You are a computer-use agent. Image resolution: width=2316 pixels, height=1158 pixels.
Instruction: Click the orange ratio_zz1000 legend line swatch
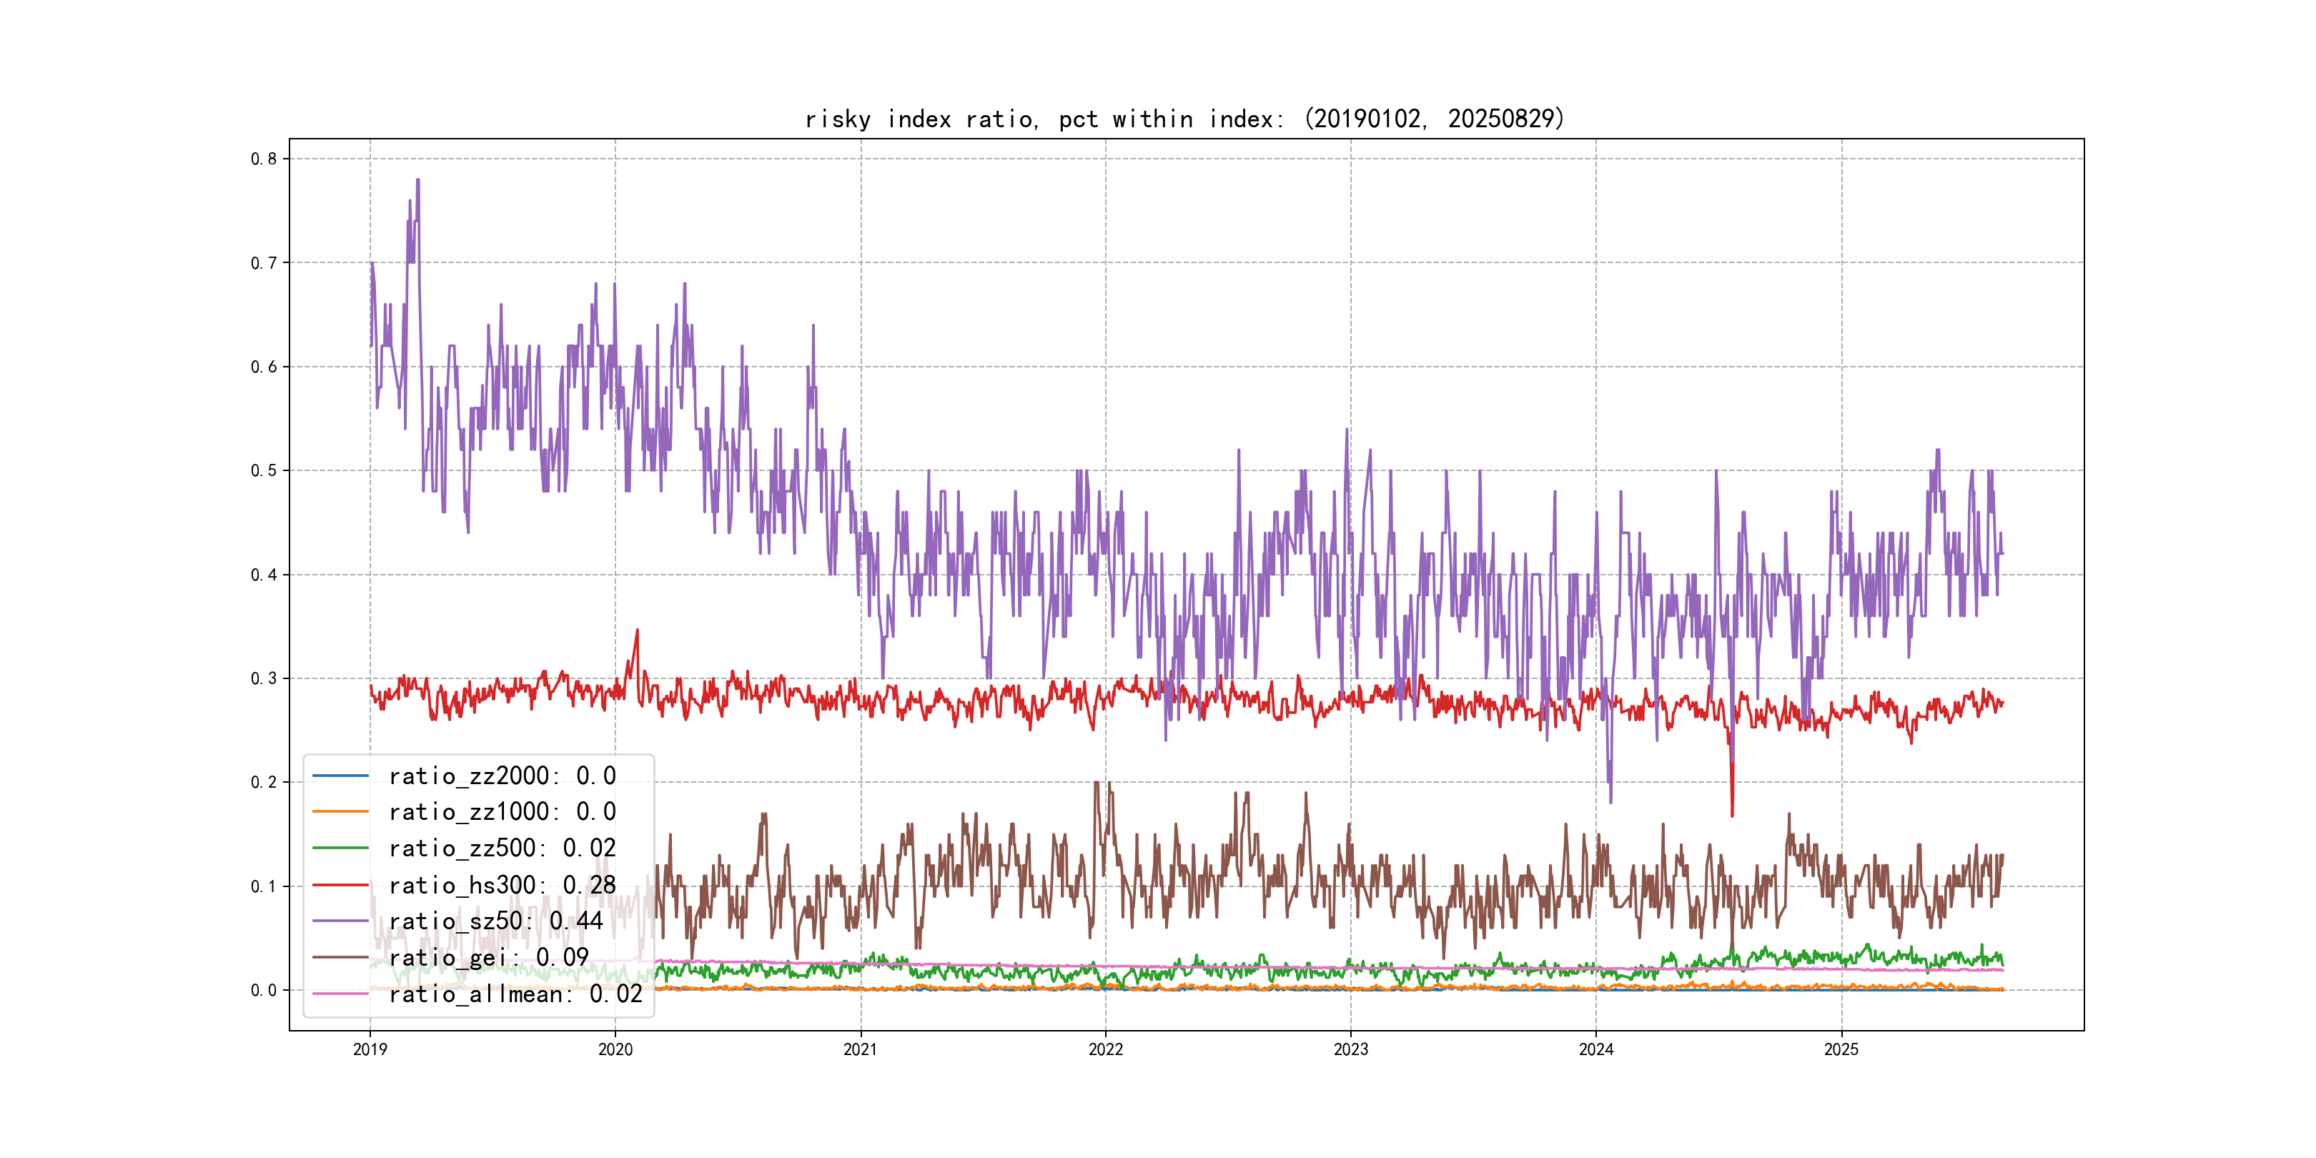point(340,812)
